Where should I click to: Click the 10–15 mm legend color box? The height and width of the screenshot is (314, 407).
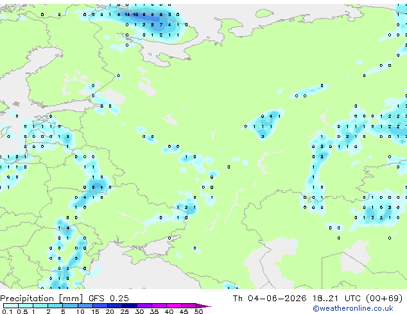[x=85, y=306]
